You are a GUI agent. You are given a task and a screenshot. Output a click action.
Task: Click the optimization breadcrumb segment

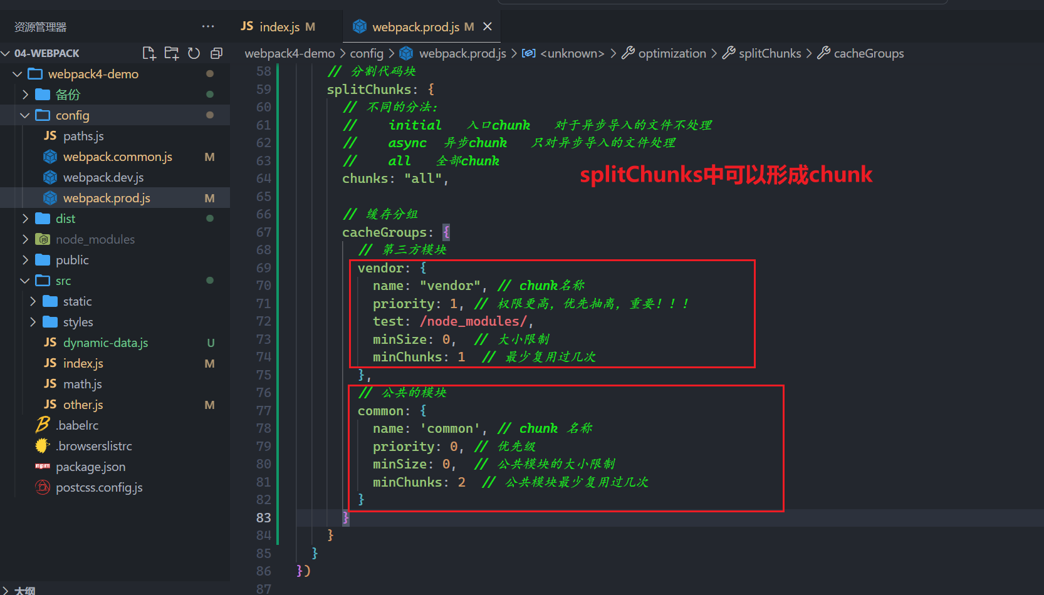672,53
